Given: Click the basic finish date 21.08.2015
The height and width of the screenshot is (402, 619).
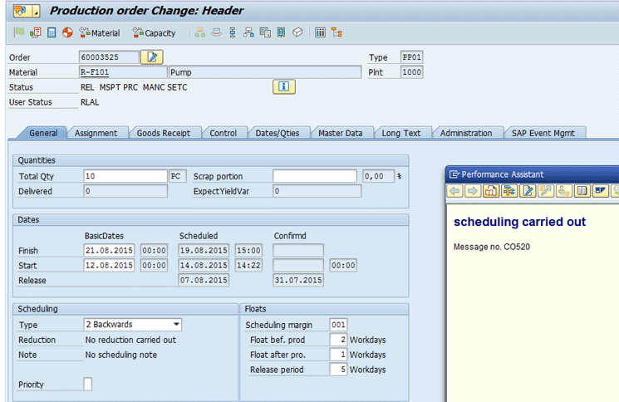Looking at the screenshot, I should click(109, 251).
